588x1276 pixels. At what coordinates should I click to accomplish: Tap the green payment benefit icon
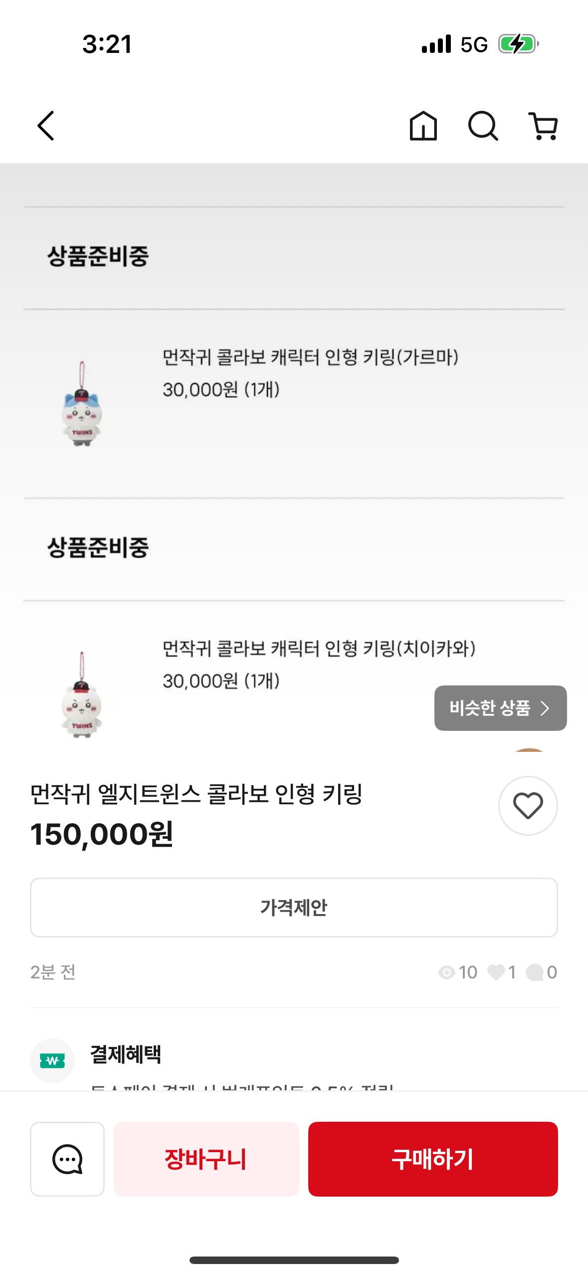52,1060
